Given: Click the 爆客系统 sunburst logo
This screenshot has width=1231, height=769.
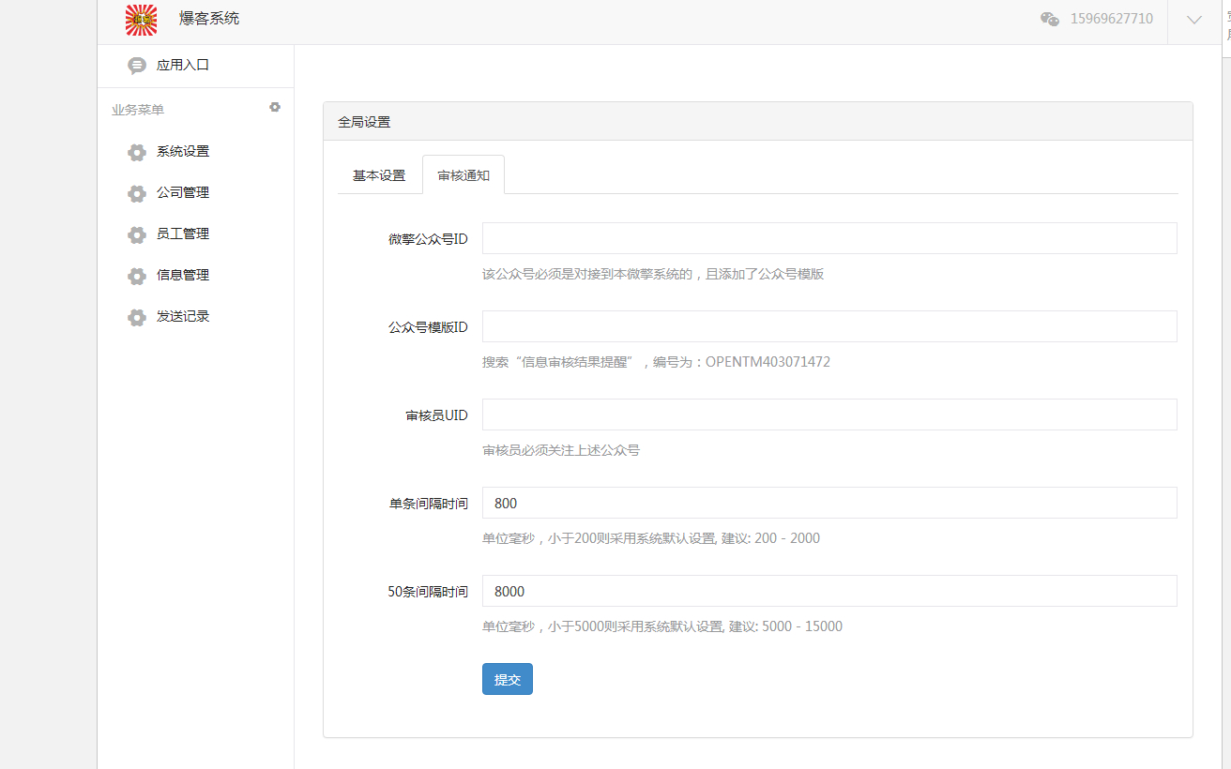Looking at the screenshot, I should [141, 20].
